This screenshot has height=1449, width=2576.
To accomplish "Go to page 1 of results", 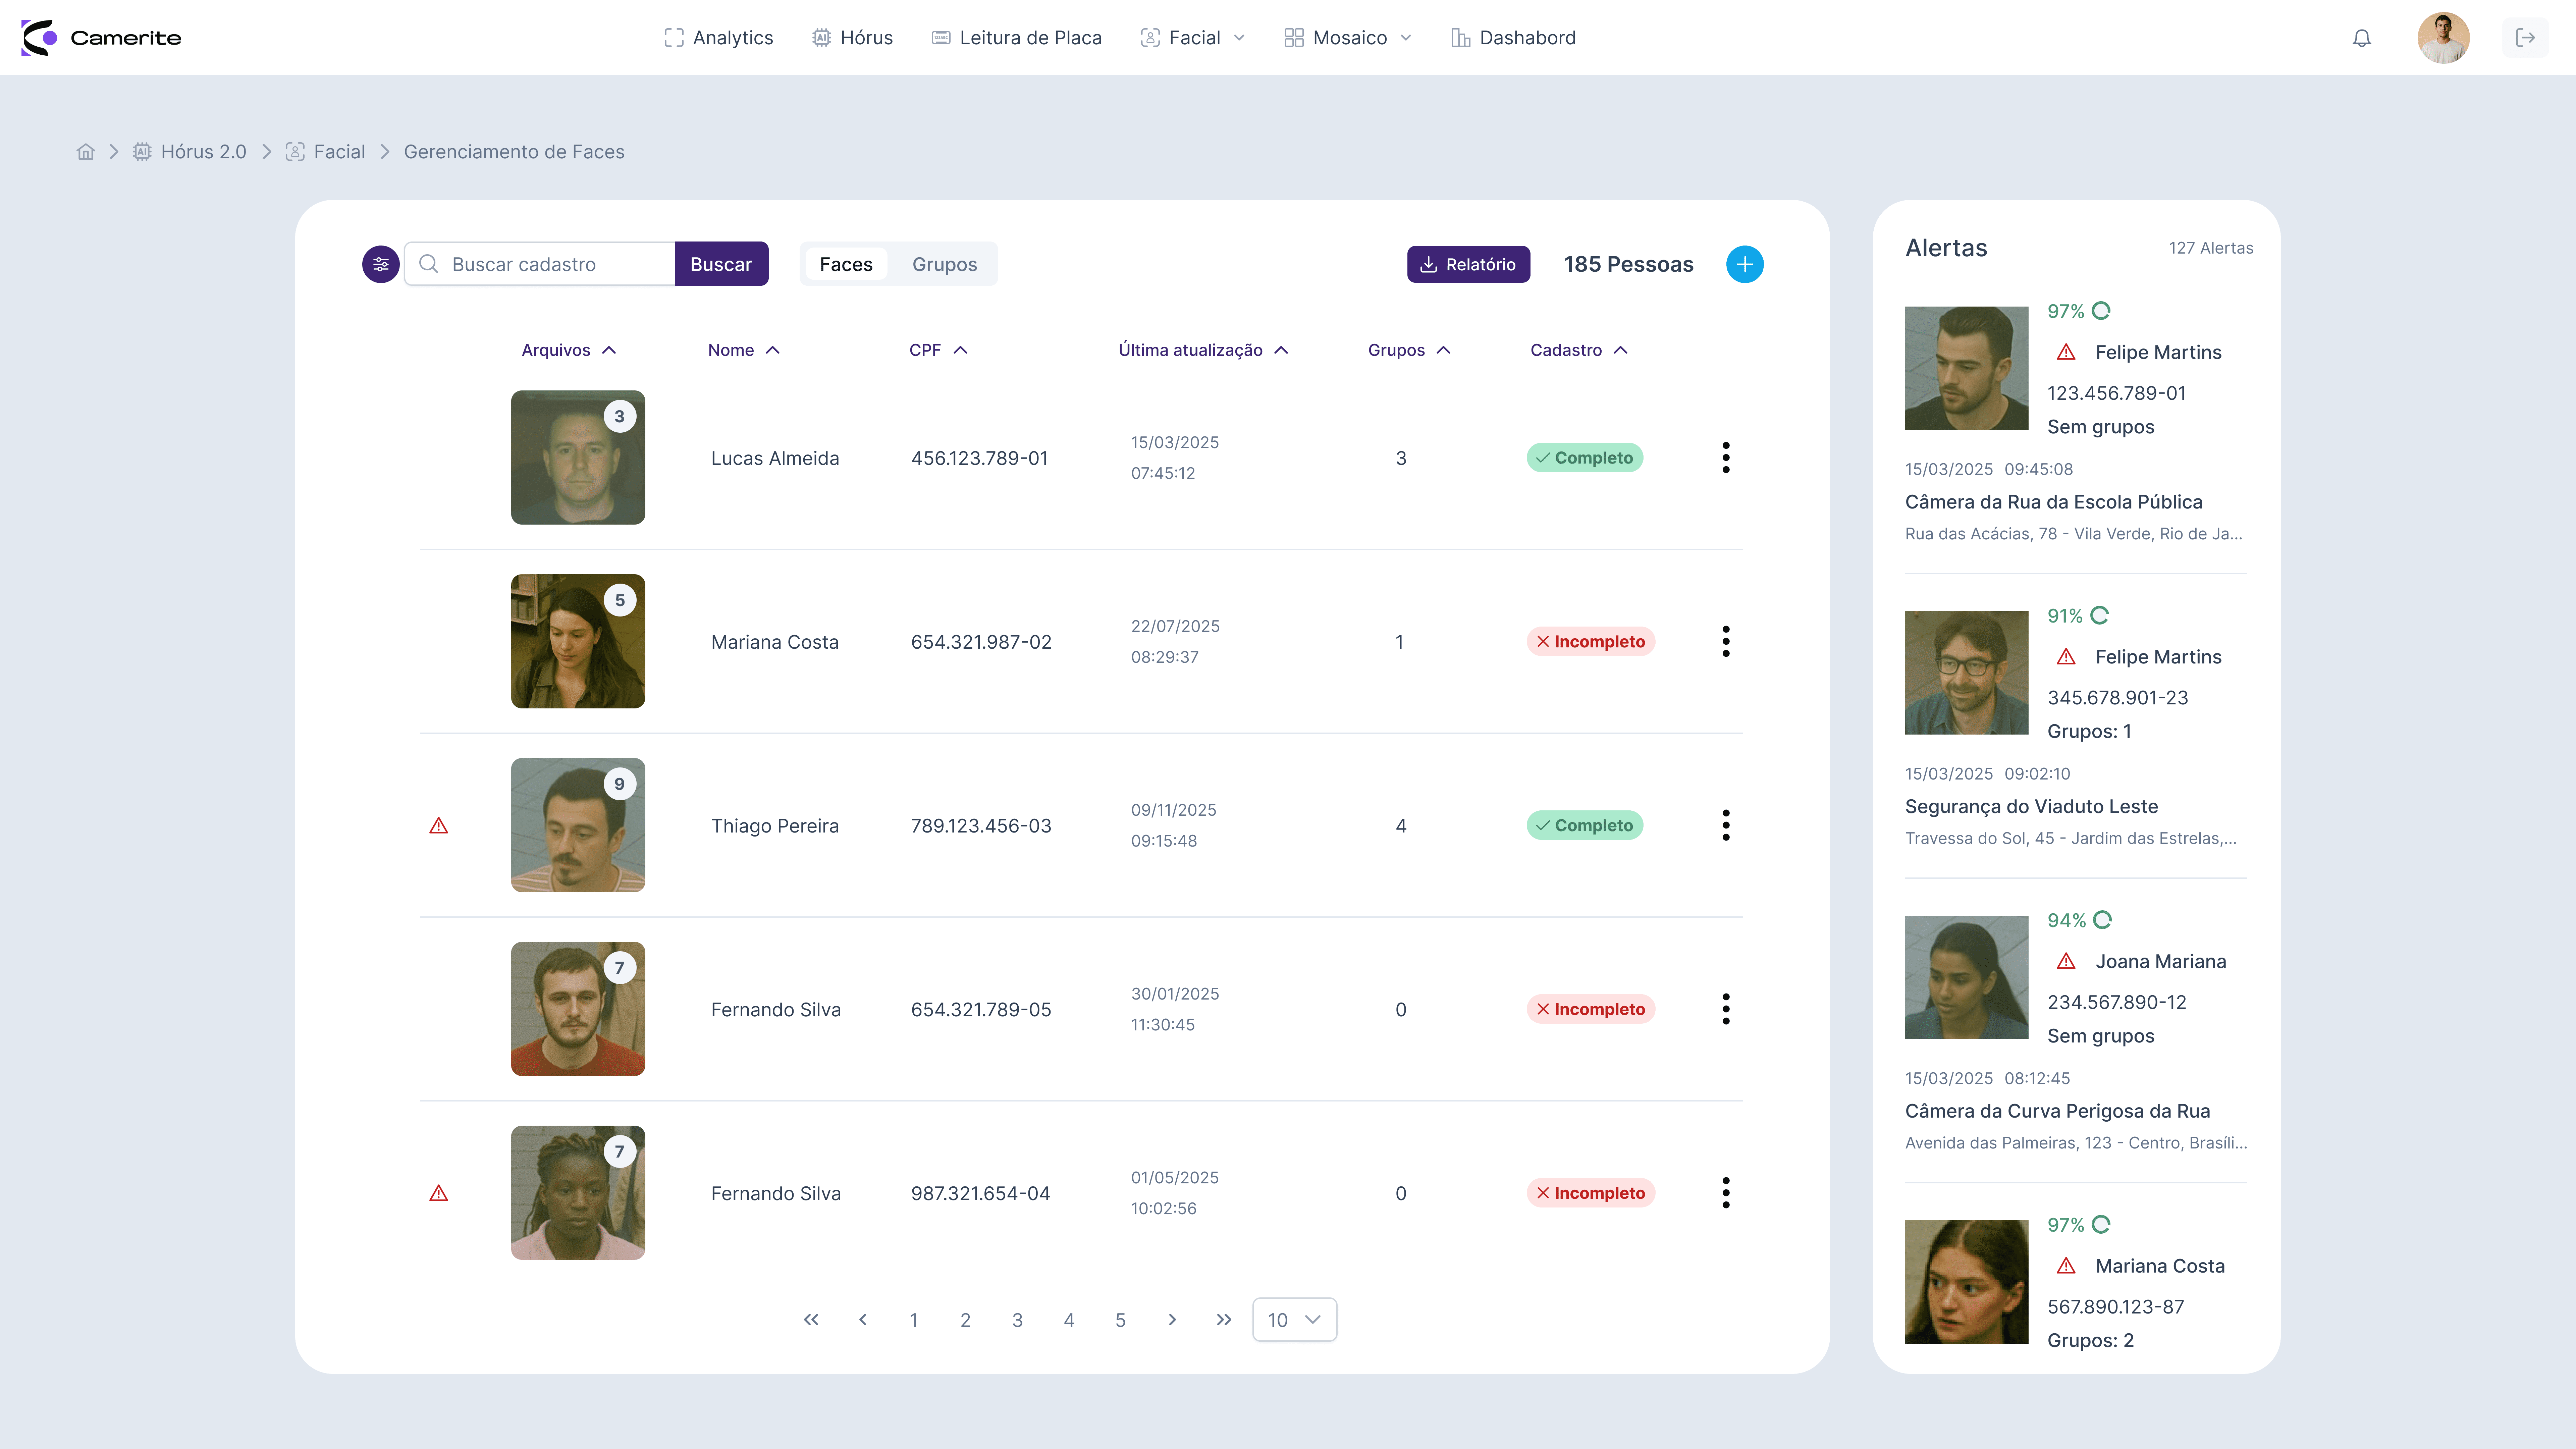I will (x=914, y=1320).
